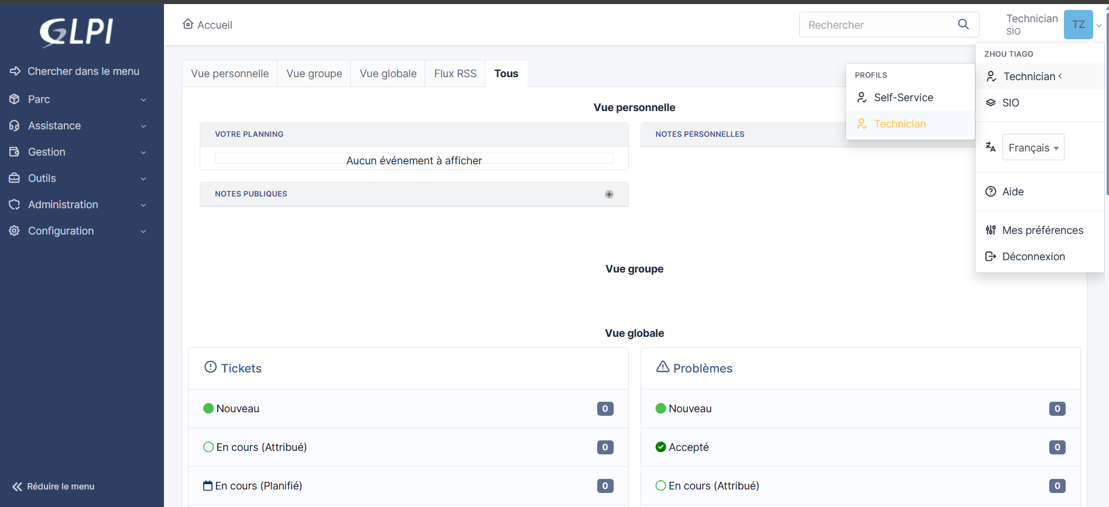Click the Notes personnelles header

(x=700, y=134)
